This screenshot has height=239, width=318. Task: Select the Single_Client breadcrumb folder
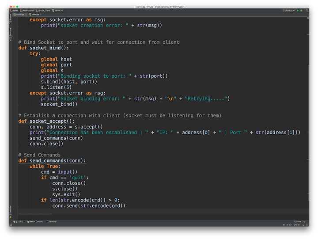43,11
